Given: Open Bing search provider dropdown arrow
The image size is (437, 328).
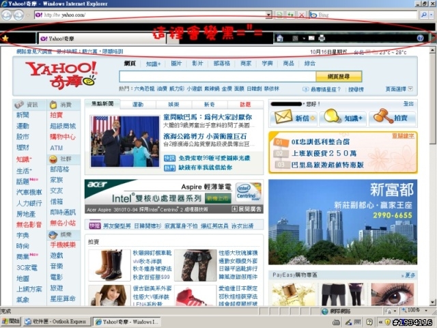Looking at the screenshot, I should point(432,15).
